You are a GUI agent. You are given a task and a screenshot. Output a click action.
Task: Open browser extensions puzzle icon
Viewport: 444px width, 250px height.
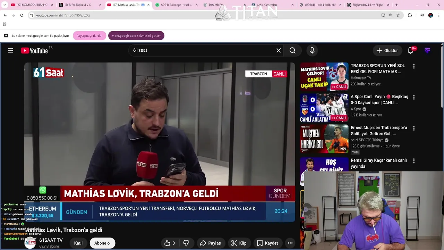pos(410,15)
